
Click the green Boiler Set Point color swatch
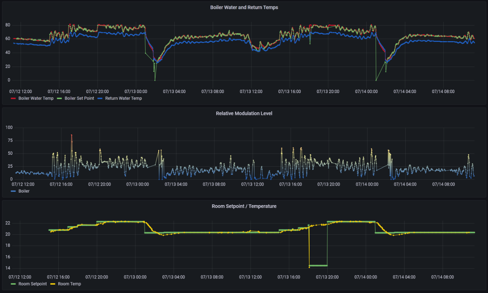(59, 99)
